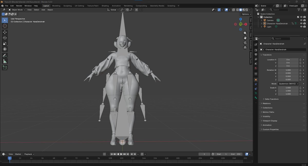The width and height of the screenshot is (308, 166).
Task: Open the Object Mode dropdown
Action: [x=17, y=10]
